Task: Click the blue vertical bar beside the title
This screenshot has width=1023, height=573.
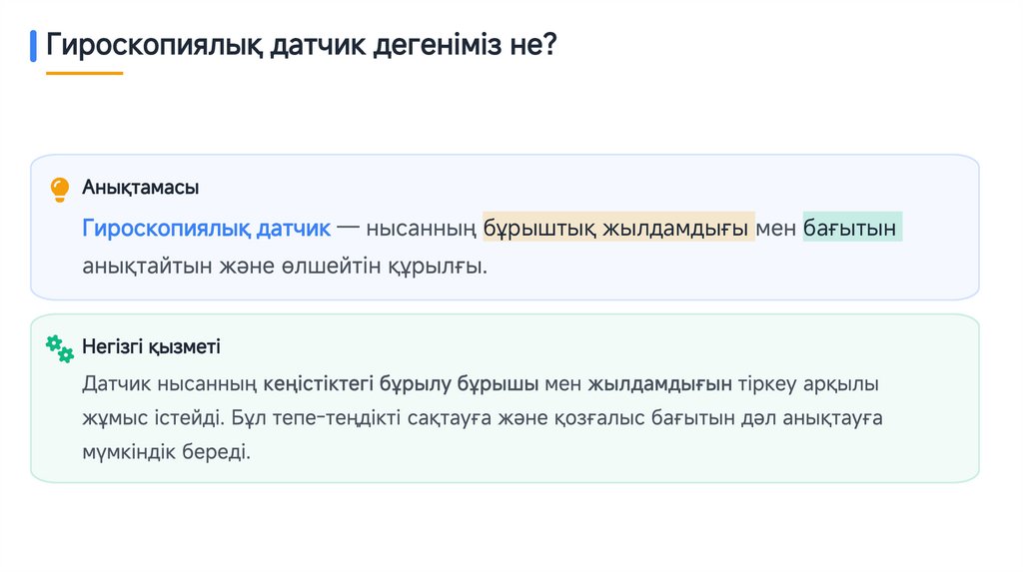Action: pyautogui.click(x=33, y=46)
